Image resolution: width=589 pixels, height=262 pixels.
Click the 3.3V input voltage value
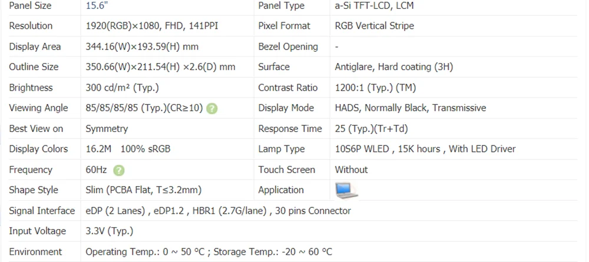[110, 231]
